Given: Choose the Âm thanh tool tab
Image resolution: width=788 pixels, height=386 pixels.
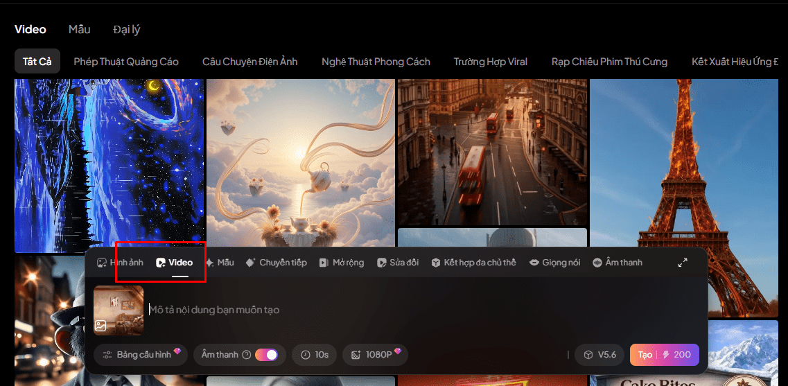Looking at the screenshot, I should pyautogui.click(x=617, y=263).
